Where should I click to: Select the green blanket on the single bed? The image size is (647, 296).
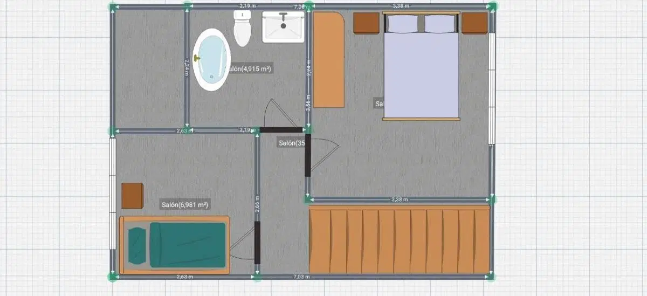point(187,245)
